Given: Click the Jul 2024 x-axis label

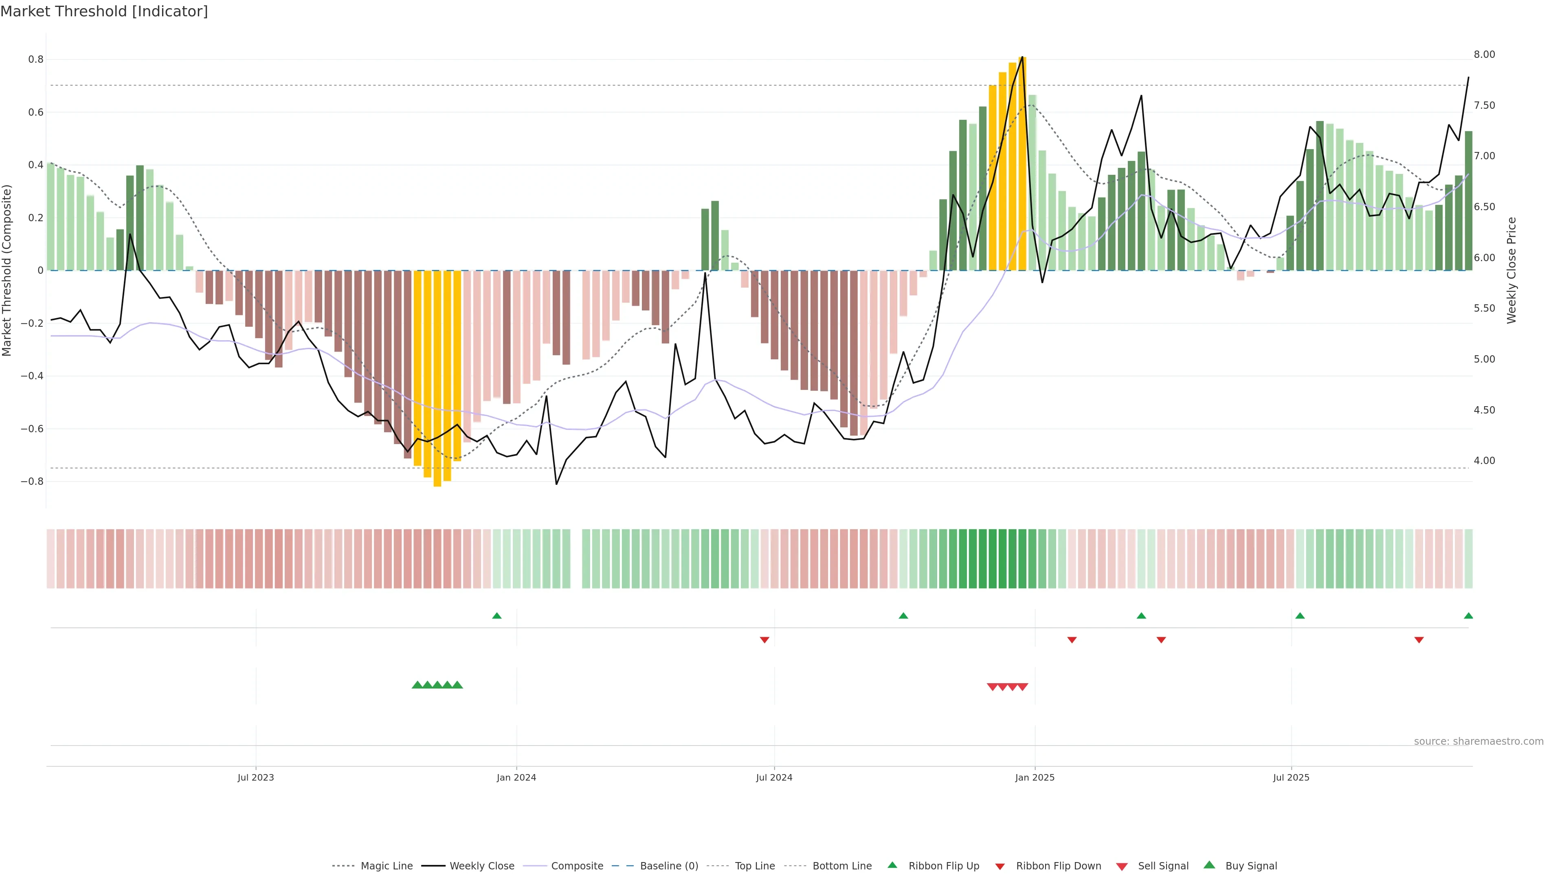Looking at the screenshot, I should pyautogui.click(x=774, y=777).
